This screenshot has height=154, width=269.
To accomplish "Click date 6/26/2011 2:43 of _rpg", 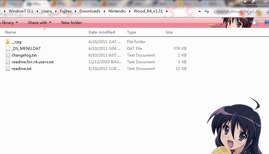I will [x=105, y=42].
